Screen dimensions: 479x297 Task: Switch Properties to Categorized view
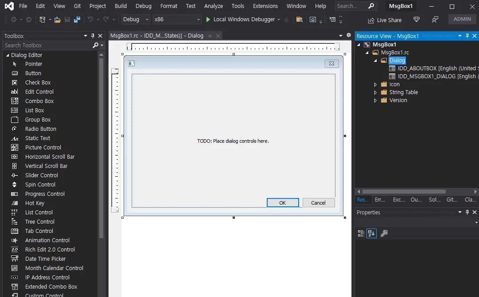click(361, 233)
